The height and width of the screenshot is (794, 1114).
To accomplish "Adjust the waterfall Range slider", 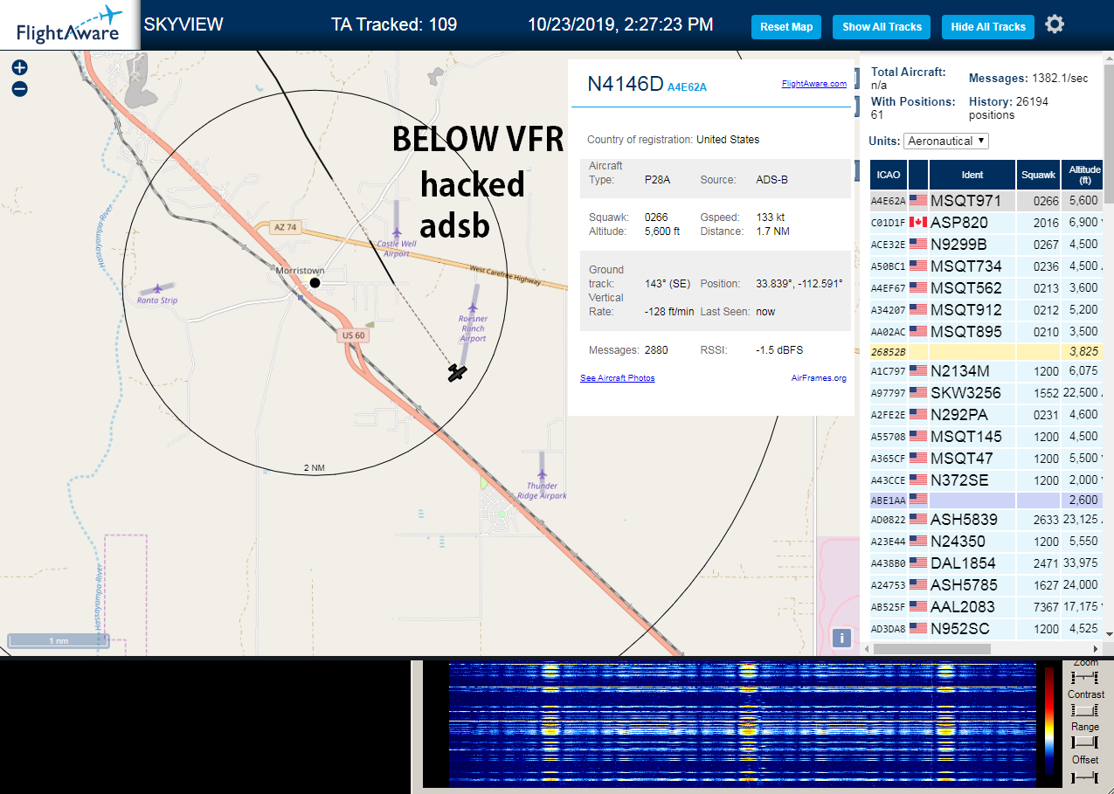I will [1085, 742].
